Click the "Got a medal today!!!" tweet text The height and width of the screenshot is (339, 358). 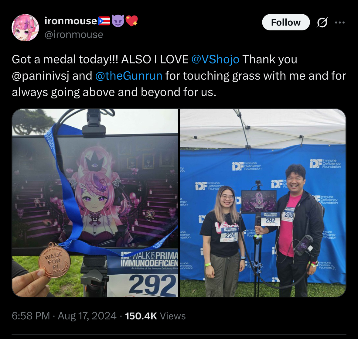point(65,60)
